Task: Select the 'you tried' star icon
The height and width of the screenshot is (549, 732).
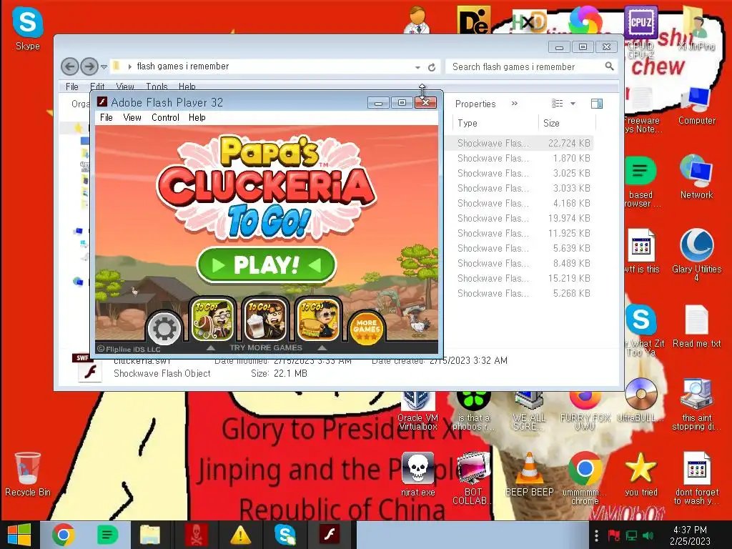Action: pyautogui.click(x=640, y=475)
